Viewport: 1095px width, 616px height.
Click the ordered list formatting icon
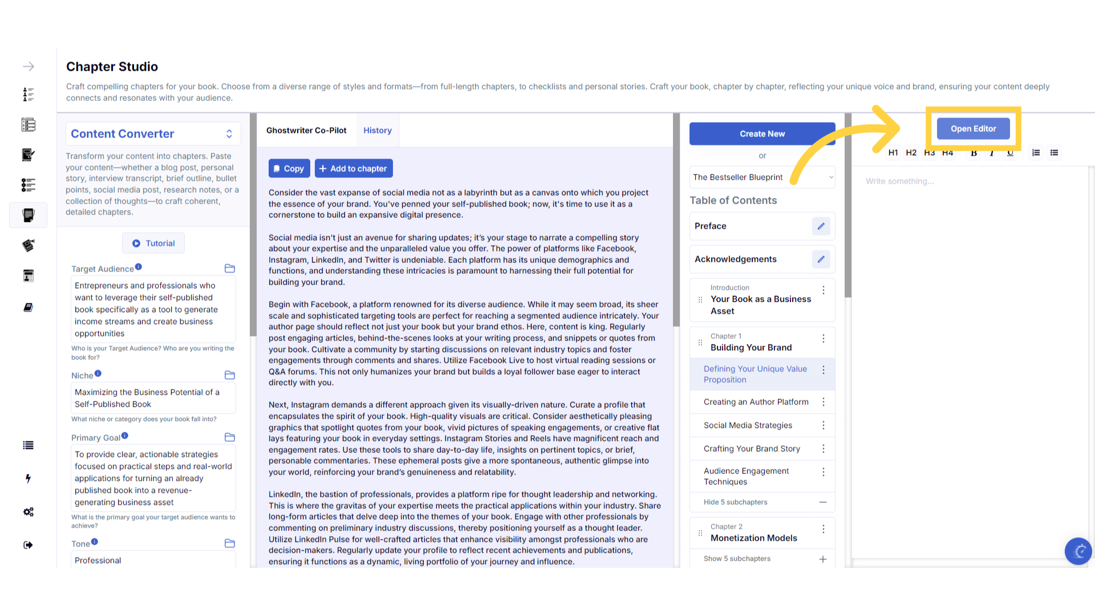click(1036, 153)
